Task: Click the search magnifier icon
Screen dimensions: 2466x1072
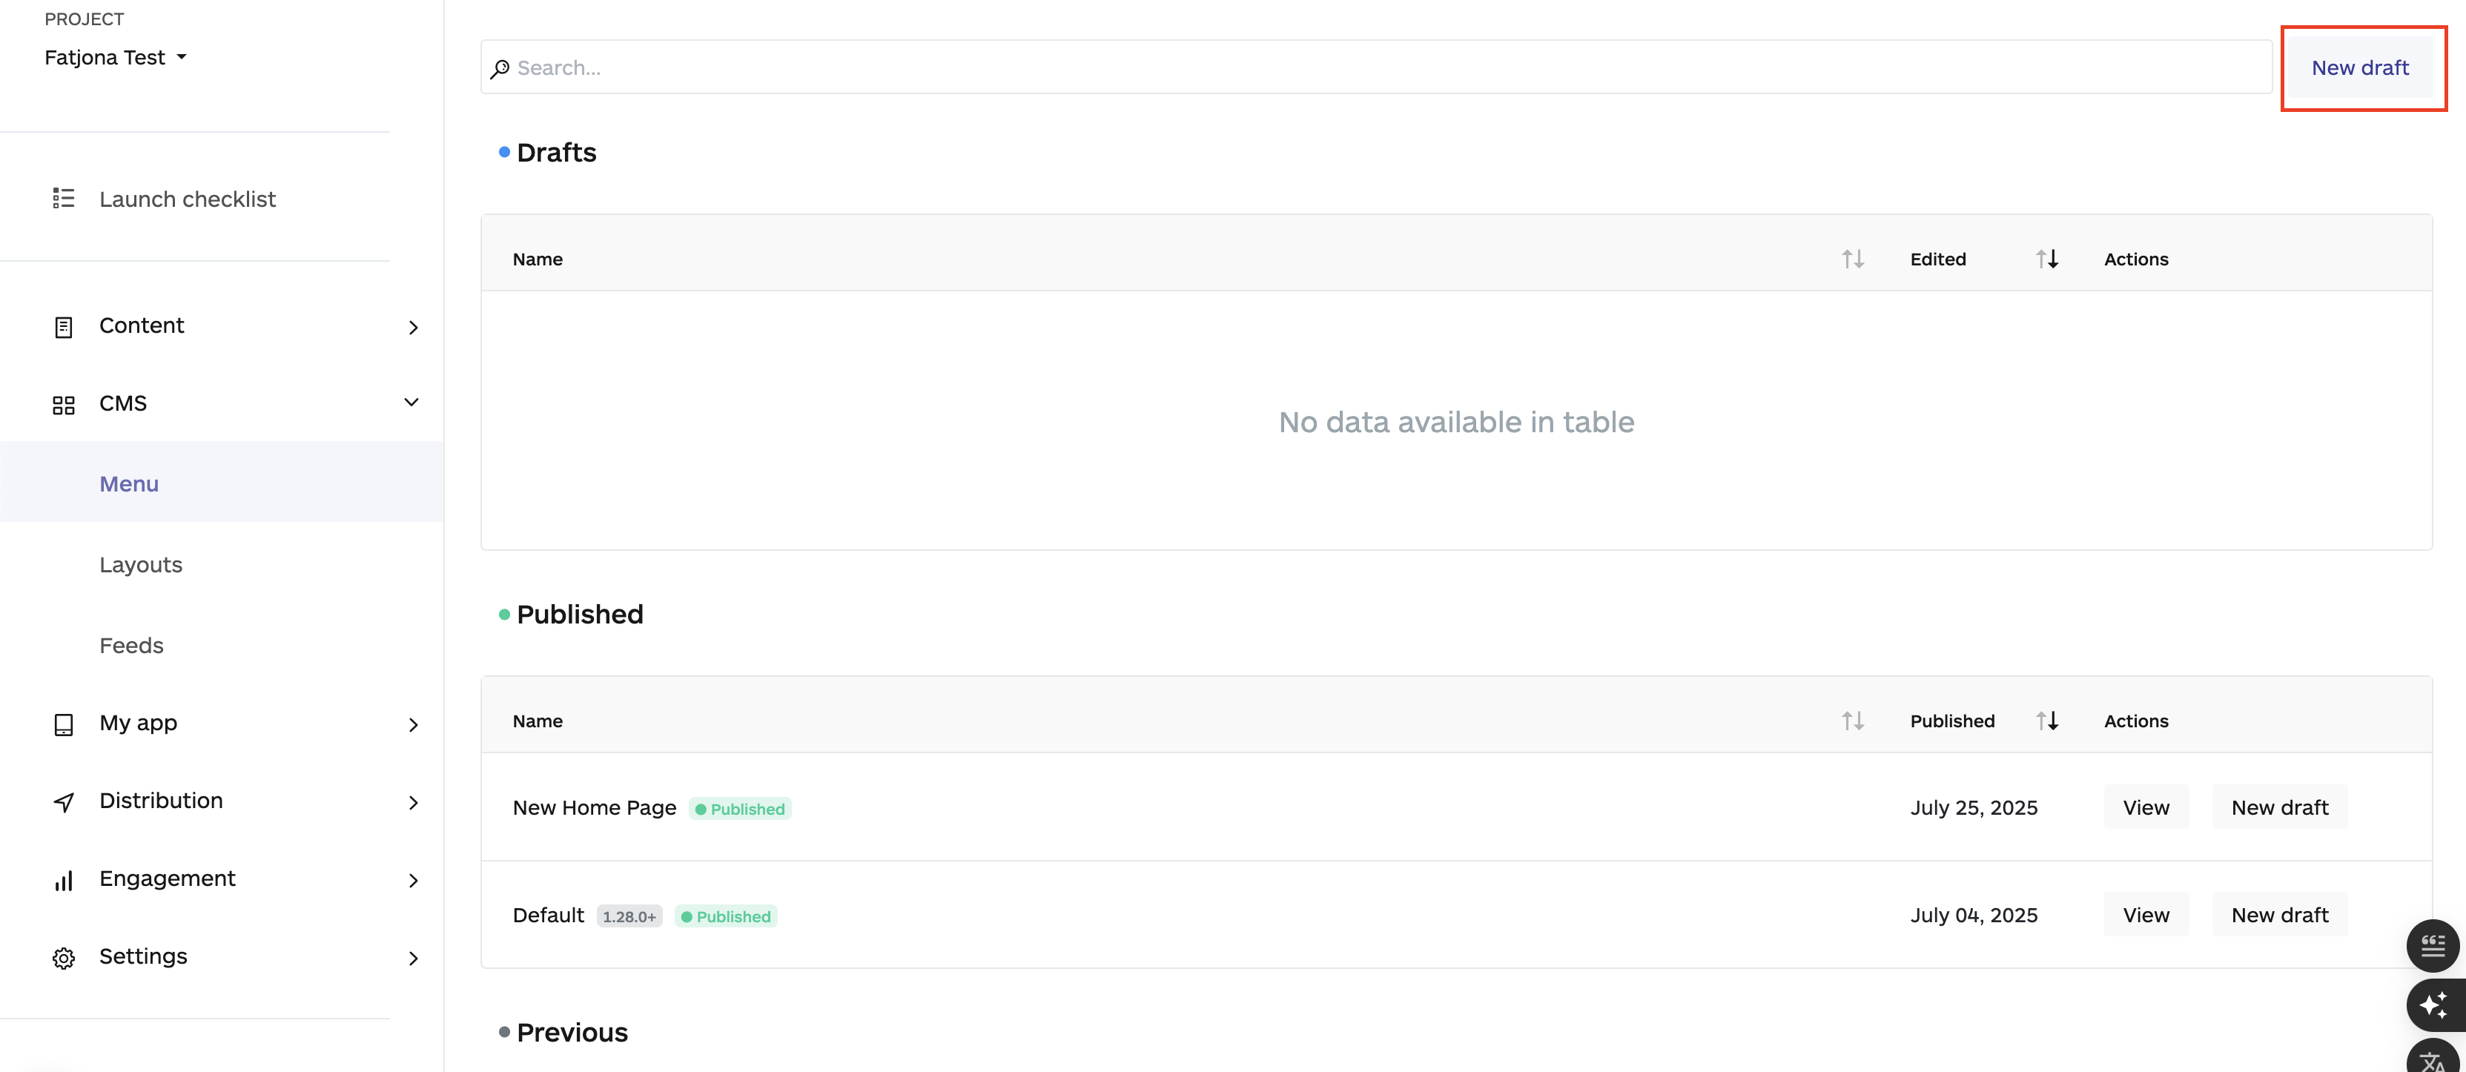Action: point(500,68)
